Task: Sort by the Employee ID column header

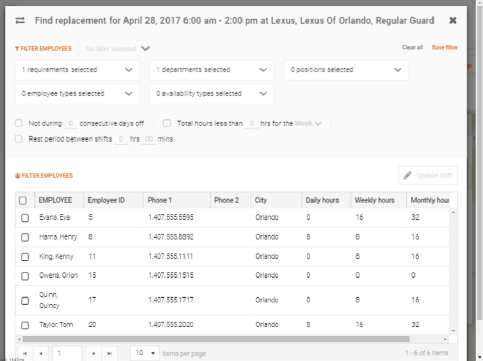Action: click(106, 200)
